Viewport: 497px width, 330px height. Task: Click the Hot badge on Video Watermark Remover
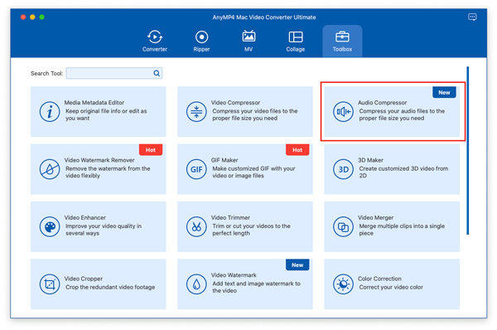(151, 150)
